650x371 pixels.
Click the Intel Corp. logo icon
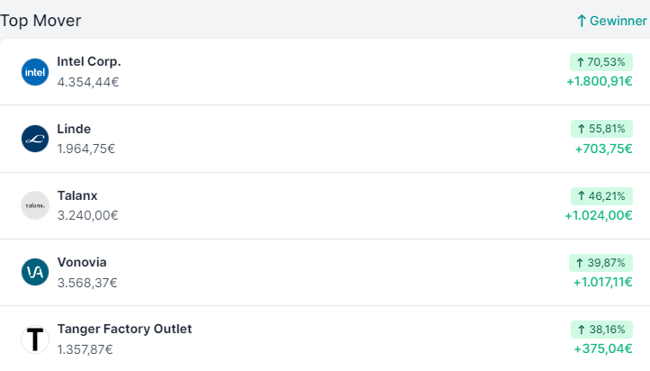pos(34,71)
